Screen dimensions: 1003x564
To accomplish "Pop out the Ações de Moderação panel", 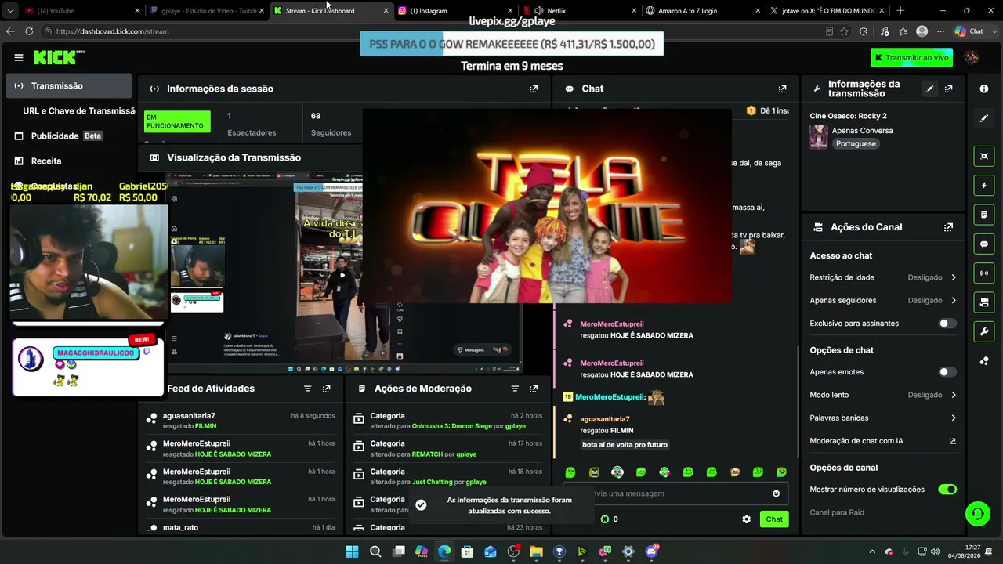I will coord(534,389).
